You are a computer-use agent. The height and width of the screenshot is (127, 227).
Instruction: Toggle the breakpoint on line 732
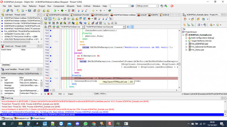point(51,47)
